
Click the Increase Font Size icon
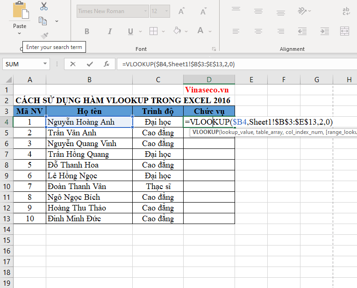pos(180,11)
